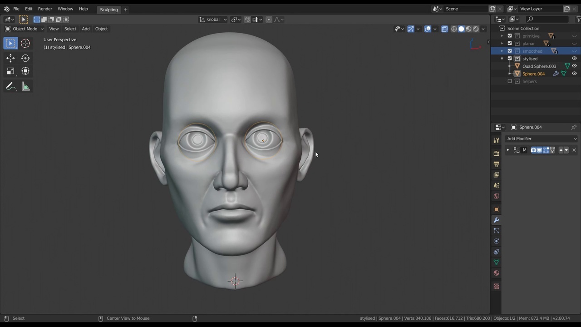The width and height of the screenshot is (581, 327).
Task: Hide Quad Sphere.003 with its eye icon
Action: tap(574, 66)
